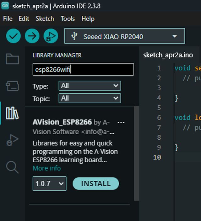Click the library description starting with 'Libraries for easy'

[75, 152]
